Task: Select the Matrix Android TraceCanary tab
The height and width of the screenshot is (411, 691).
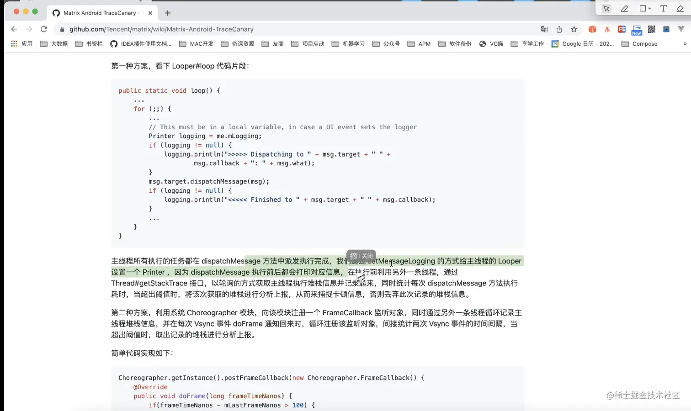Action: pyautogui.click(x=102, y=13)
